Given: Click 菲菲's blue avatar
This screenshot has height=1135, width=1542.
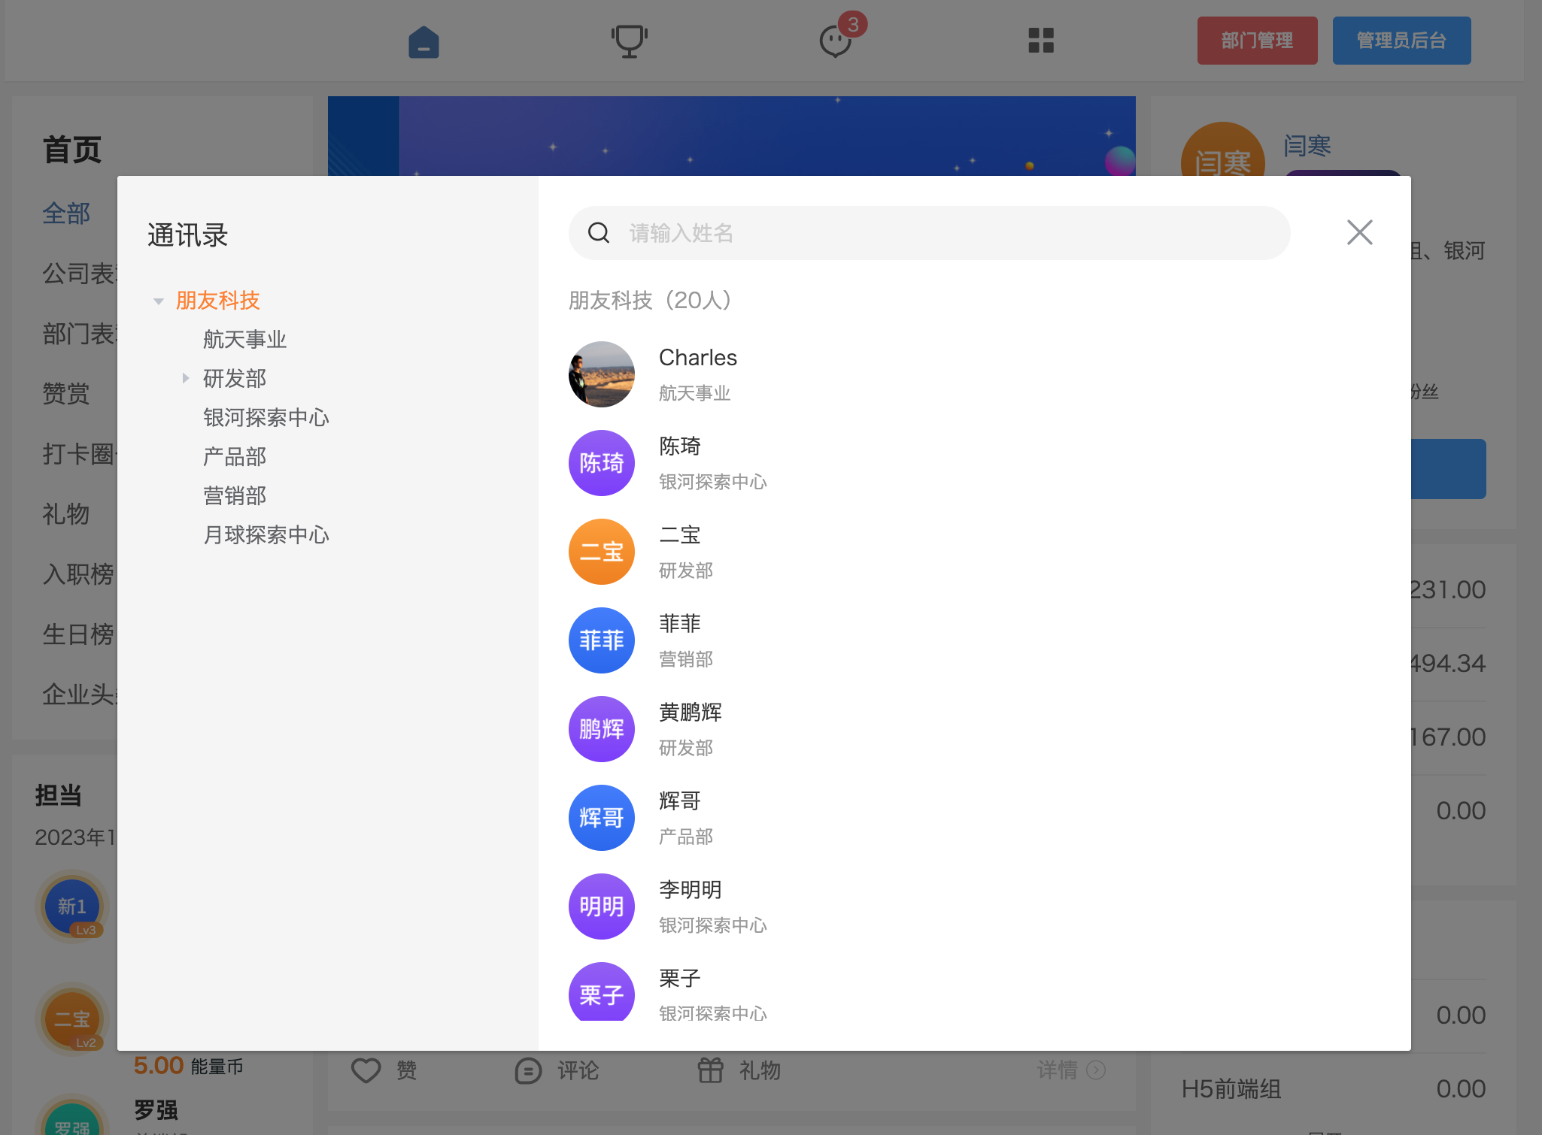Looking at the screenshot, I should click(x=601, y=640).
